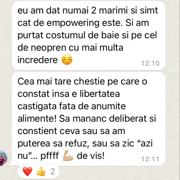
Task: Tap the red heart reaction
Action: click(27, 172)
